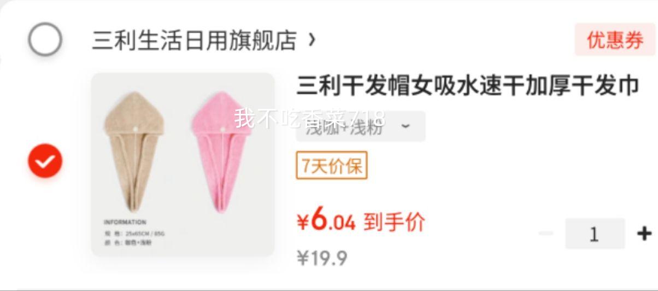
Task: Click the 我不吃香菜718 watermark text
Action: pos(310,118)
